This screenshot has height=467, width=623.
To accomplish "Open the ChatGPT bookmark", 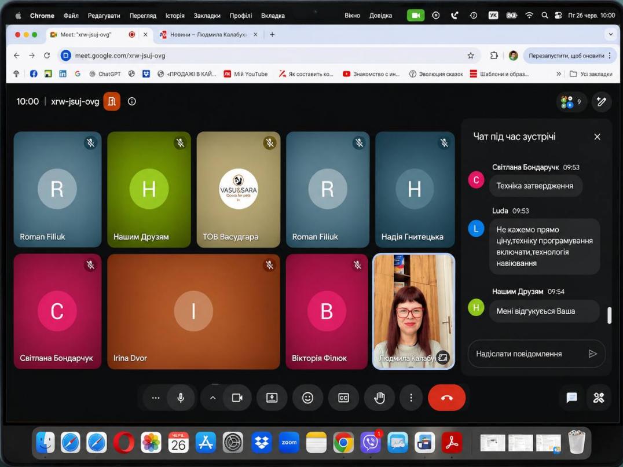I will tap(105, 74).
